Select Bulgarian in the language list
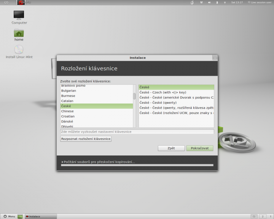Viewport: 274px width, 219px height. [x=96, y=90]
